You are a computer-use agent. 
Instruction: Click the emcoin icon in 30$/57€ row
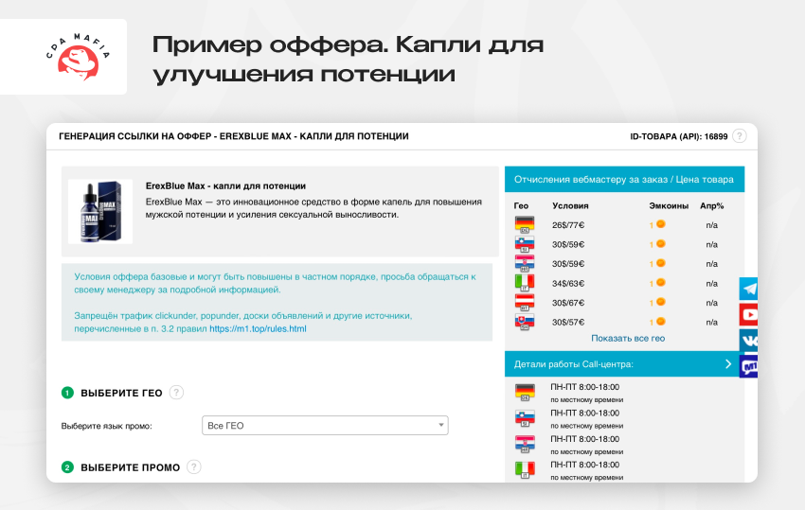click(x=661, y=322)
